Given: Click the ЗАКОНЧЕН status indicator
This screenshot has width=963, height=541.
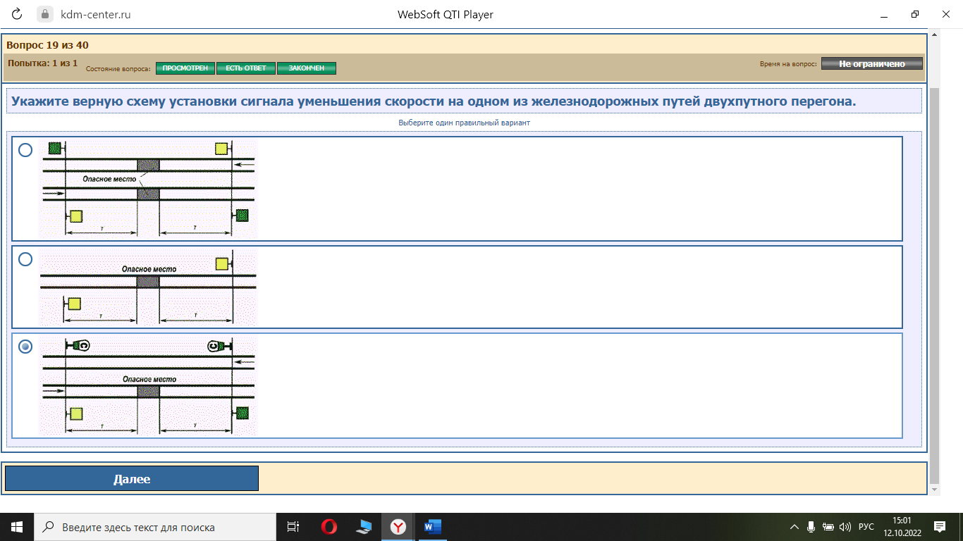Looking at the screenshot, I should tap(307, 68).
